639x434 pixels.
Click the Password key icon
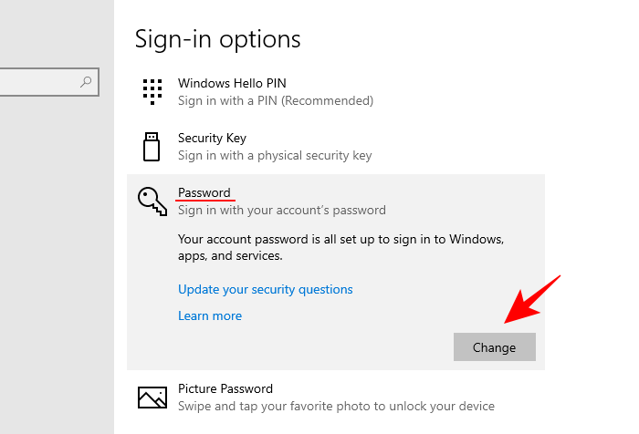pyautogui.click(x=152, y=201)
